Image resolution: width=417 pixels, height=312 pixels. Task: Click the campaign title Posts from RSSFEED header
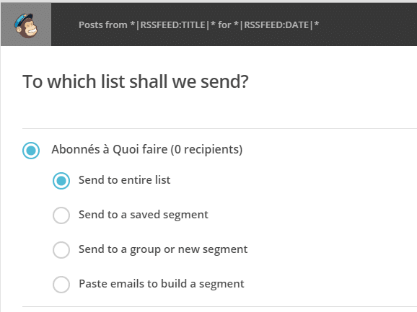tap(198, 25)
